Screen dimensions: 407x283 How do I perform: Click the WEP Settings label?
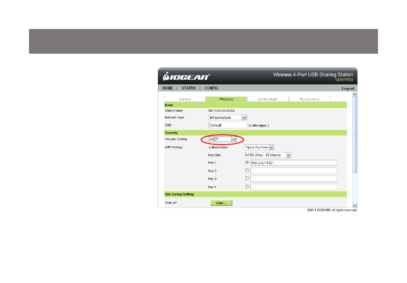click(174, 147)
